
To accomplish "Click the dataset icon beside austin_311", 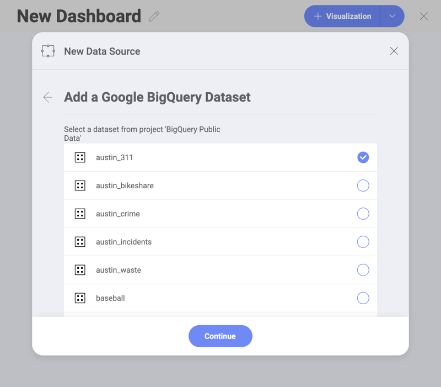I will pyautogui.click(x=80, y=157).
